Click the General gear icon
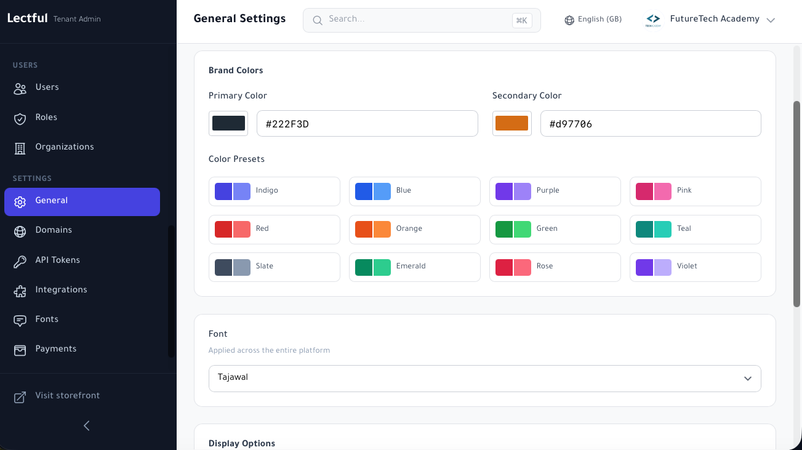Viewport: 802px width, 450px height. pyautogui.click(x=20, y=202)
